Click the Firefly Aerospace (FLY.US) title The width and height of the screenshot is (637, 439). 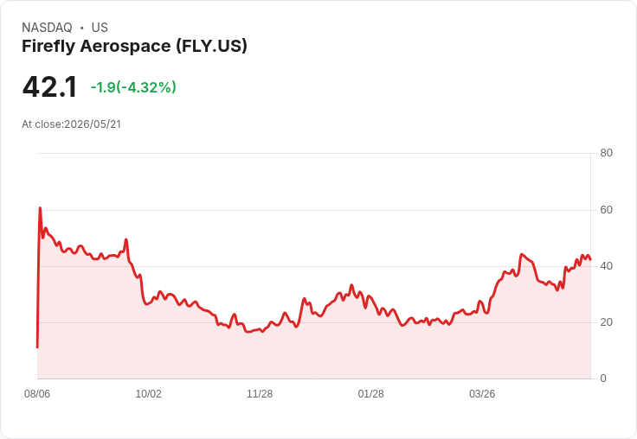pyautogui.click(x=134, y=46)
